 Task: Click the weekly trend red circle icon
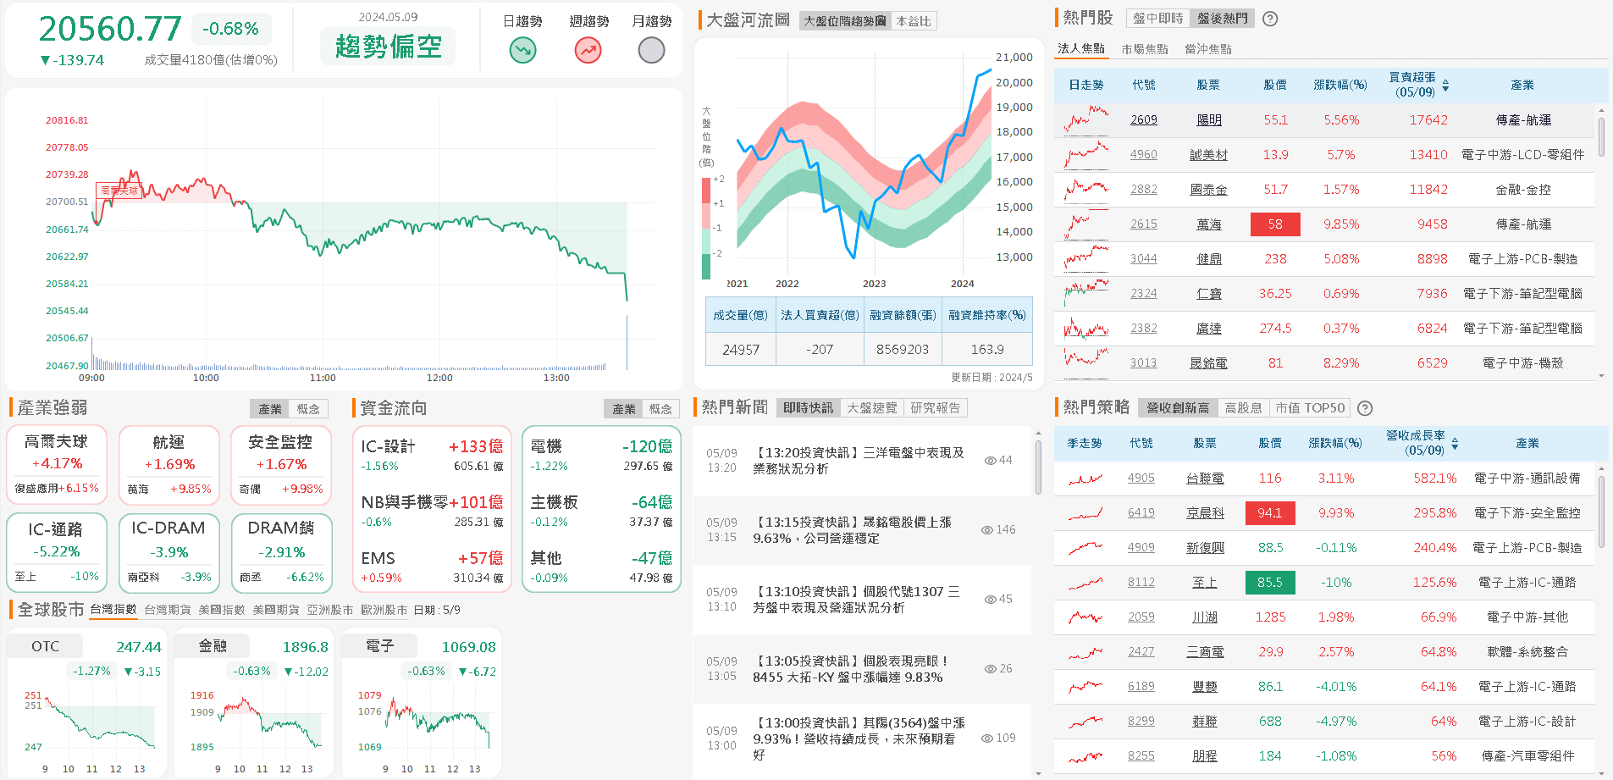click(588, 51)
